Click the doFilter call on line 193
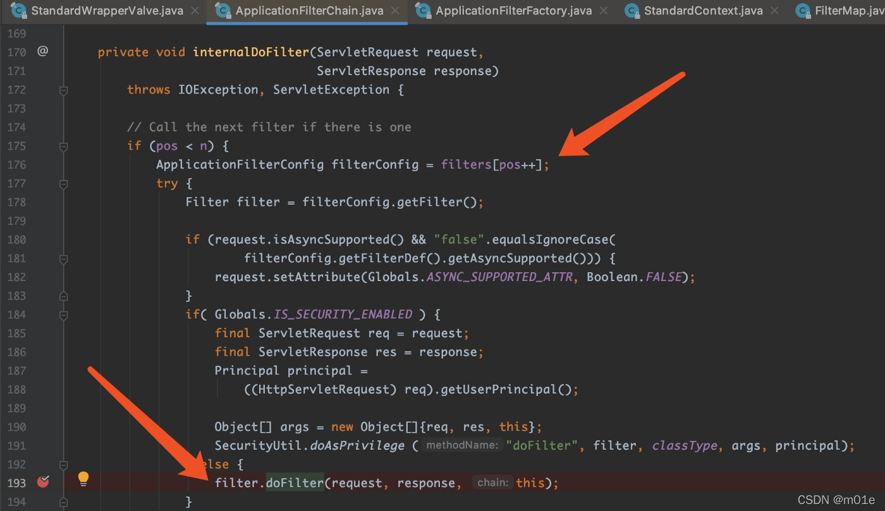The height and width of the screenshot is (511, 885). click(x=295, y=483)
